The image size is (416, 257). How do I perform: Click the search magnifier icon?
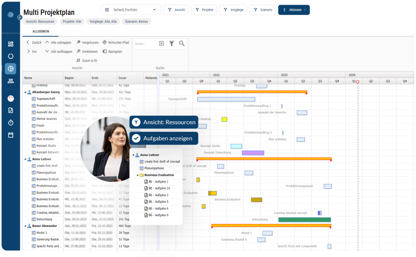click(182, 43)
